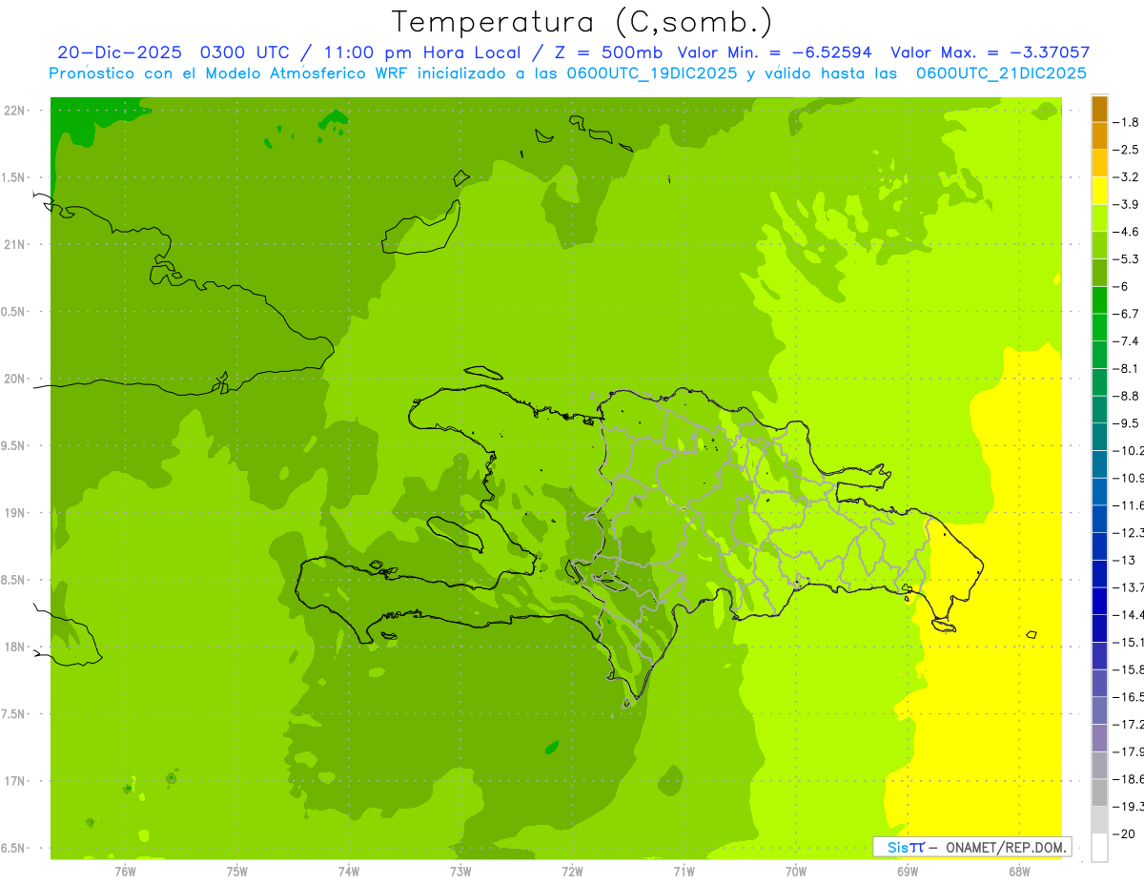Click the '71W' longitude label
This screenshot has height=884, width=1144.
pos(684,871)
